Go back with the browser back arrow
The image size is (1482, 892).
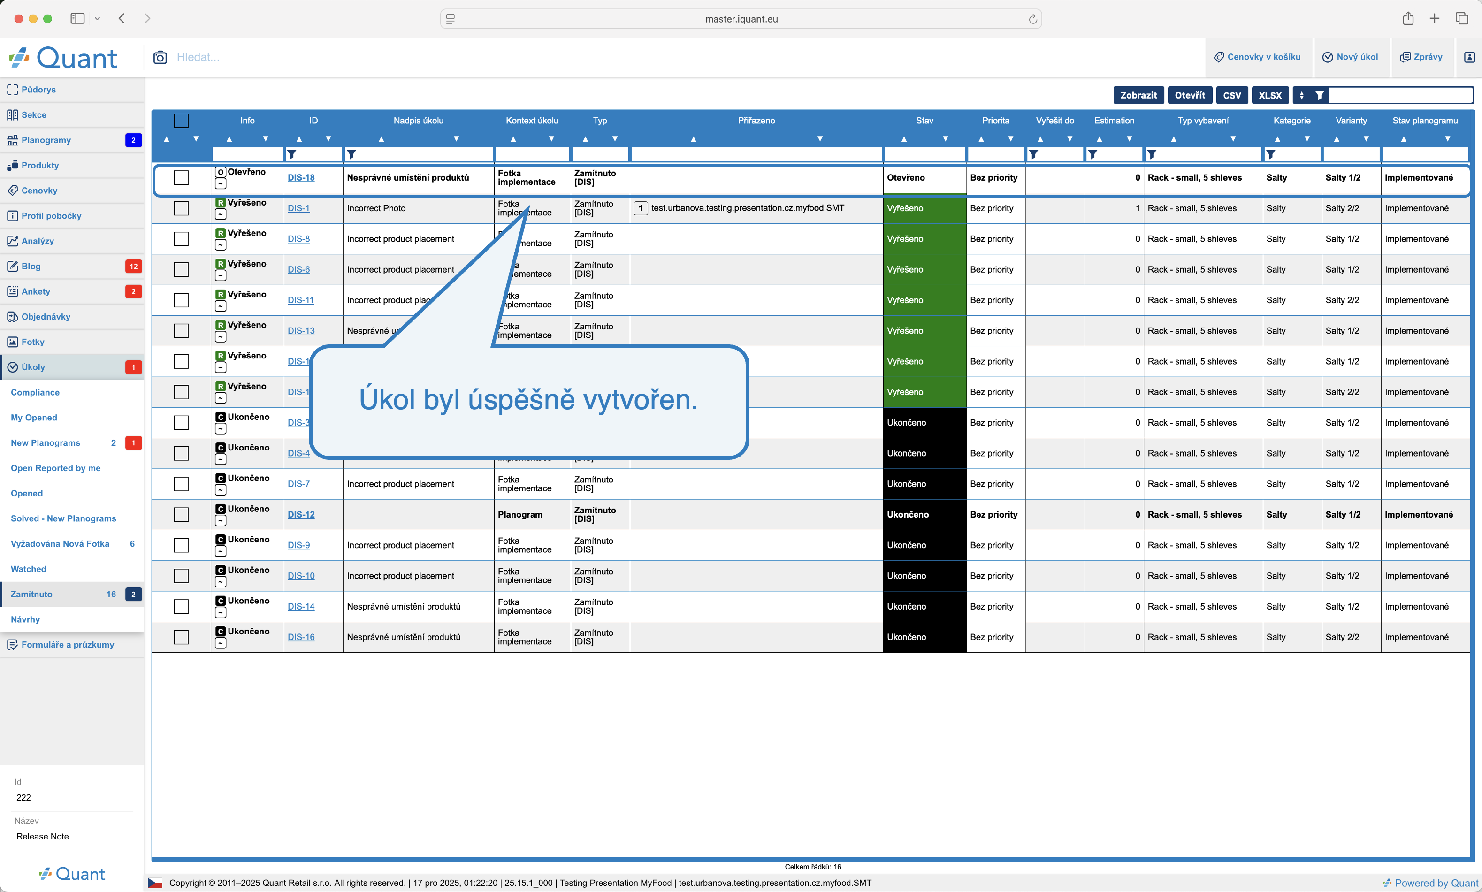122,19
